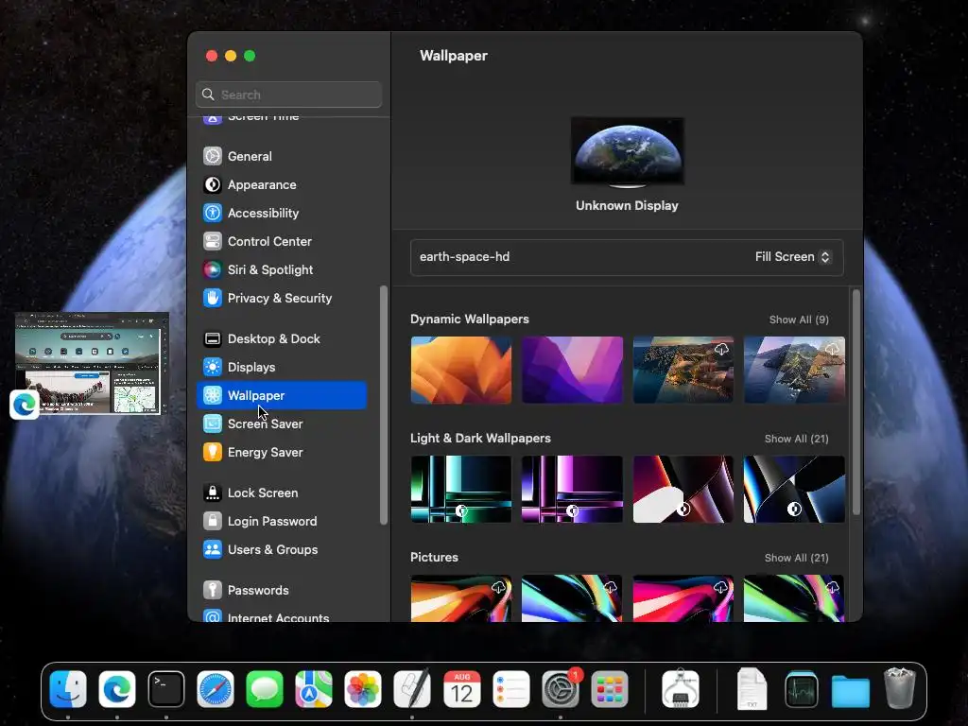The height and width of the screenshot is (726, 968).
Task: Choose magenta glass Light & Dark wallpaper
Action: tap(572, 489)
